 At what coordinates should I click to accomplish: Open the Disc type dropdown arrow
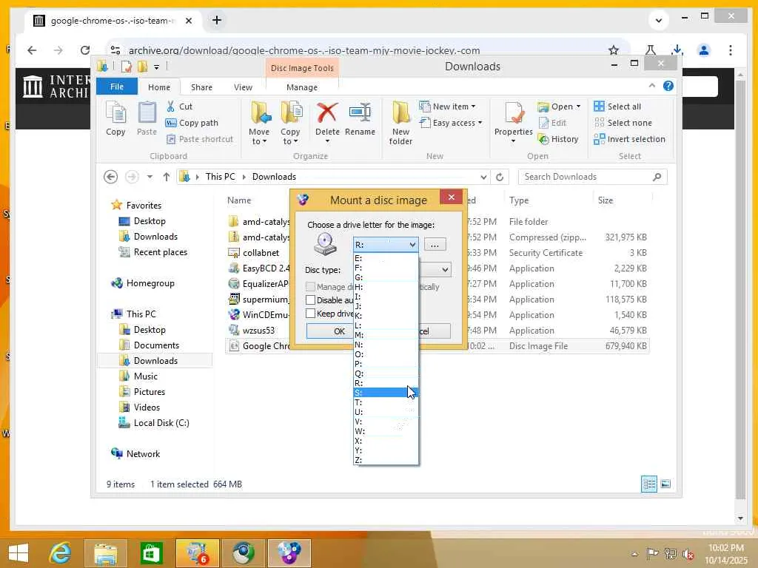(x=445, y=269)
